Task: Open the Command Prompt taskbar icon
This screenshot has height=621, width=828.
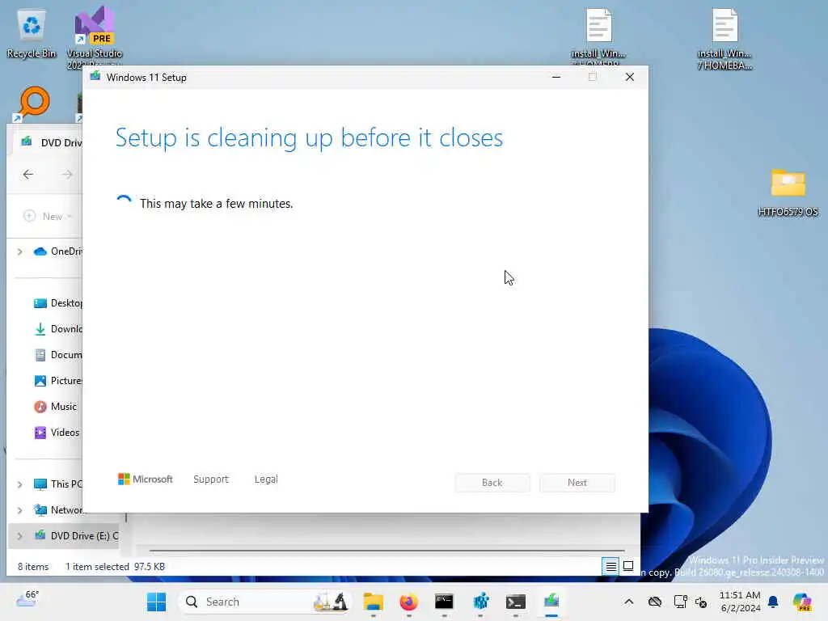Action: click(x=444, y=602)
